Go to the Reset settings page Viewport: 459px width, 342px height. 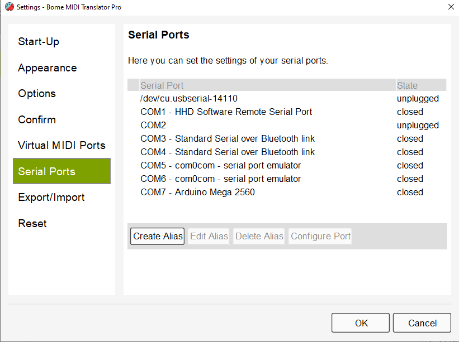click(61, 223)
